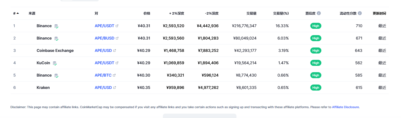401x118 pixels.
Task: Click the +2%深度 column header
Action: tap(177, 13)
